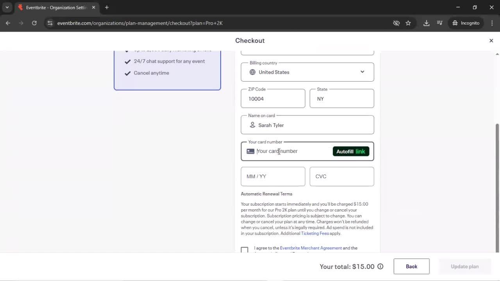Click the browser back arrow
500x281 pixels.
point(8,23)
